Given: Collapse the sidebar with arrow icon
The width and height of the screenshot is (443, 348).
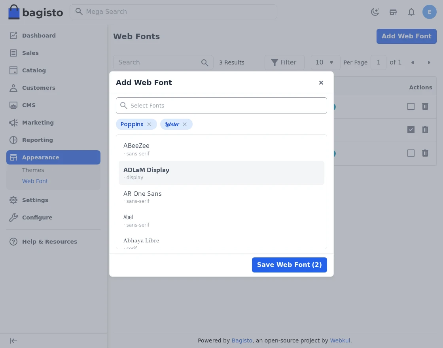Looking at the screenshot, I should point(13,341).
